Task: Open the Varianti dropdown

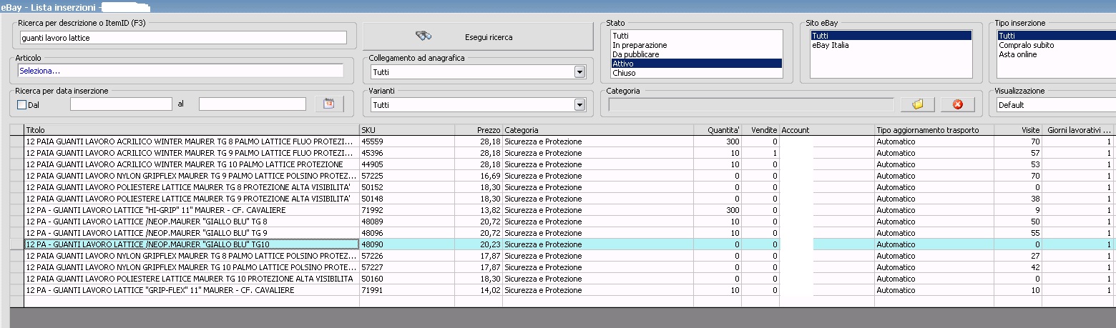Action: click(579, 105)
